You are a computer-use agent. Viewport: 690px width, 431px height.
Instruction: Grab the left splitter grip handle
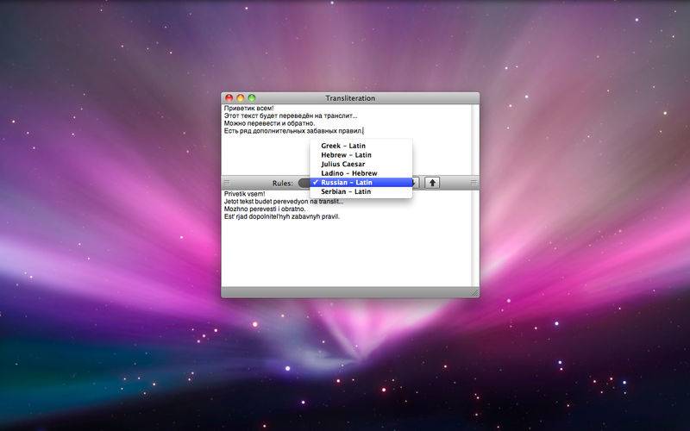(x=227, y=183)
